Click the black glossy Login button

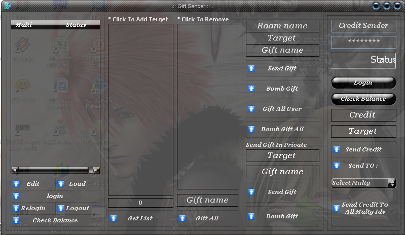click(x=363, y=83)
